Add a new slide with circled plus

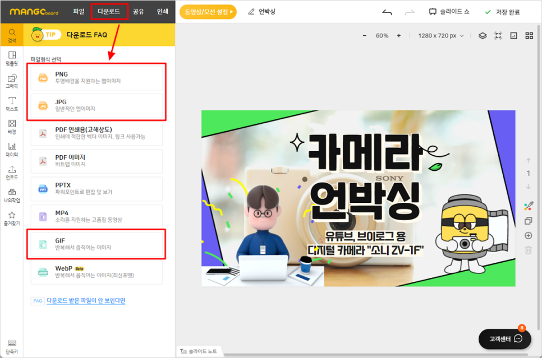coord(528,235)
